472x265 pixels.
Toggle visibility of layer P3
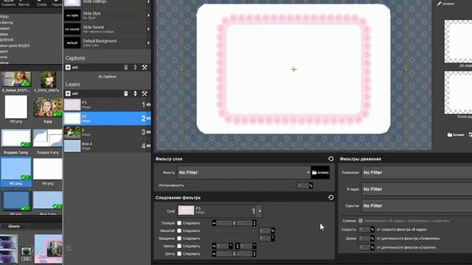pyautogui.click(x=148, y=105)
